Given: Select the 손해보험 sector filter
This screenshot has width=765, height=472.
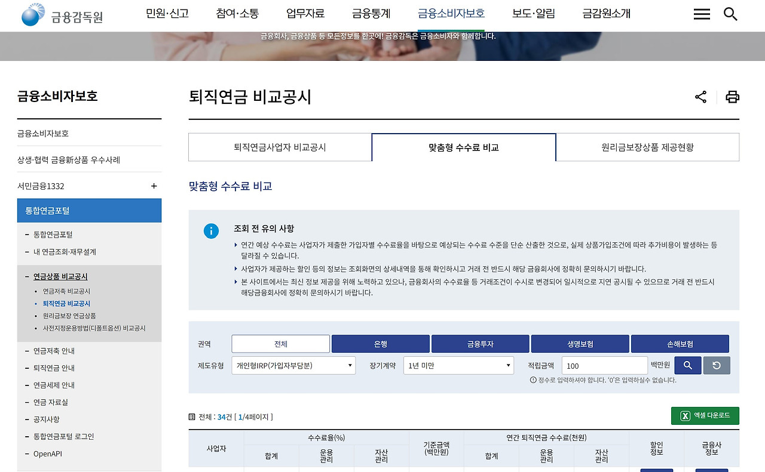Looking at the screenshot, I should click(x=680, y=344).
